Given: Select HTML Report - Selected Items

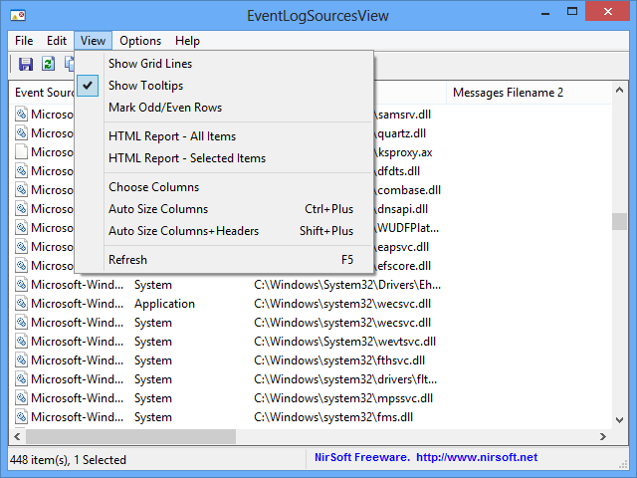Looking at the screenshot, I should point(224,158).
